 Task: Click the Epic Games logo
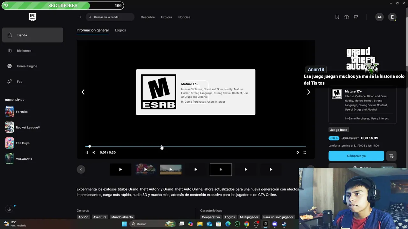click(33, 17)
